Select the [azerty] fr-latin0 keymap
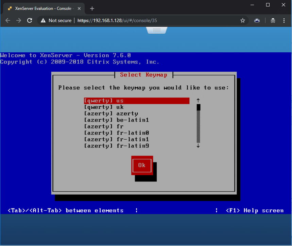The width and height of the screenshot is (292, 246). click(x=137, y=133)
